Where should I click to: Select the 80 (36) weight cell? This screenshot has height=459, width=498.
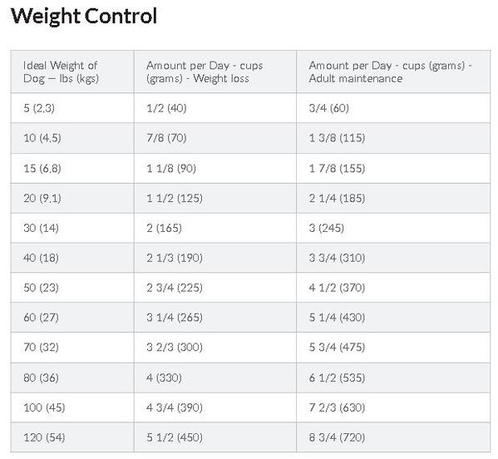tap(72, 378)
